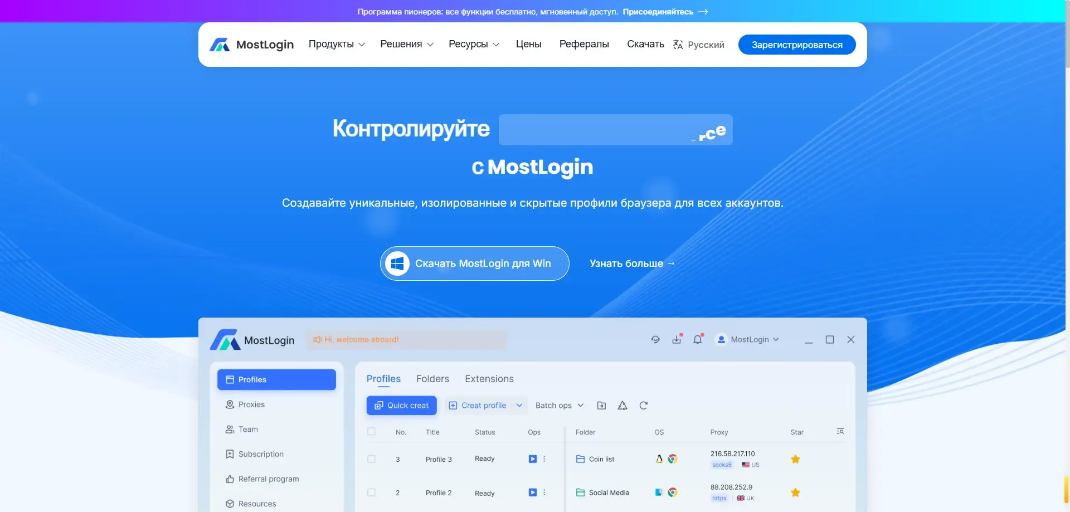Click Скачать in the navigation bar

tap(645, 44)
